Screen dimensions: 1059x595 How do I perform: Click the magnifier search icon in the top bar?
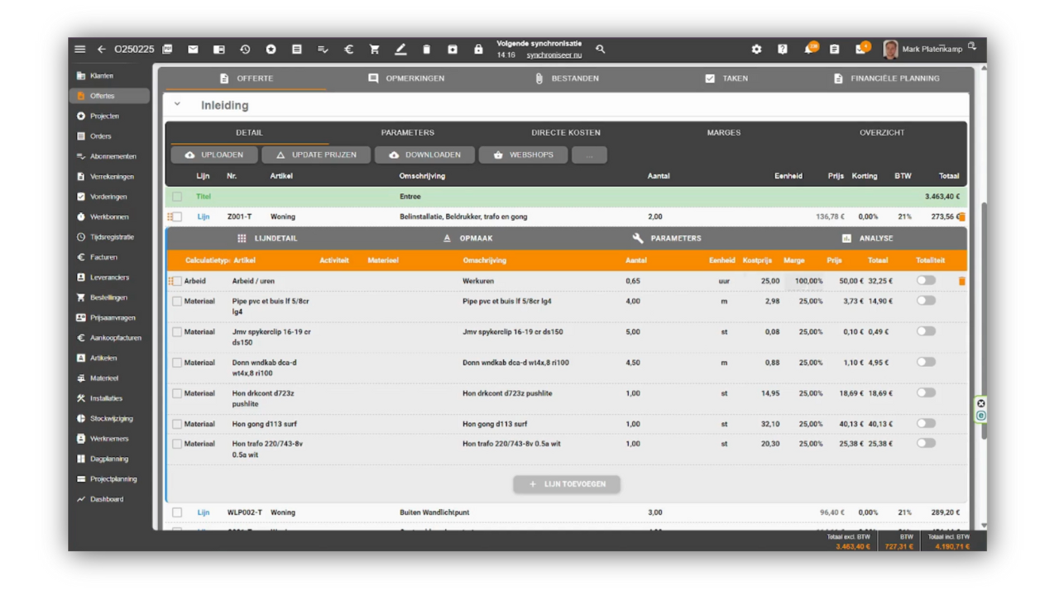tap(601, 50)
